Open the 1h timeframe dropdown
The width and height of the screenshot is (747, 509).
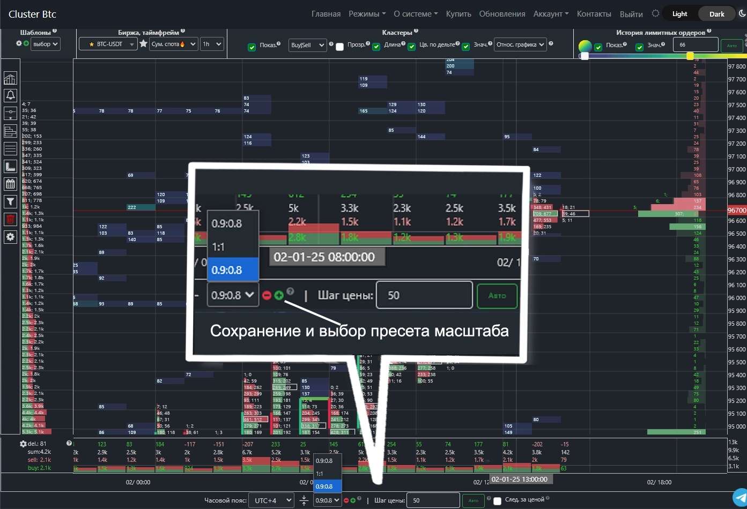pos(212,44)
